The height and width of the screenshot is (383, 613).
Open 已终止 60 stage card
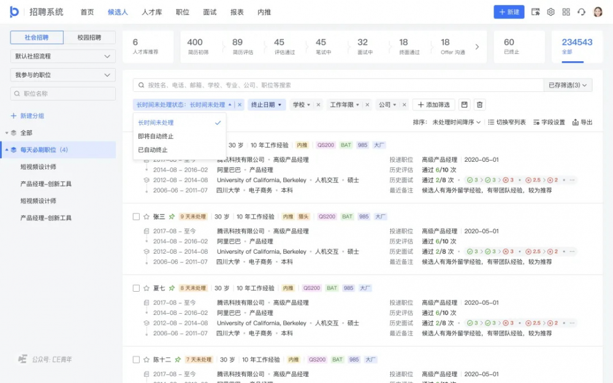click(519, 47)
